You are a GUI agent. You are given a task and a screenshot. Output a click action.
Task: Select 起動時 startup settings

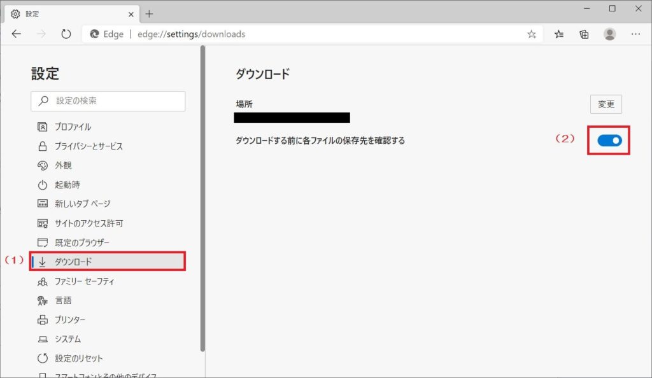coord(67,185)
